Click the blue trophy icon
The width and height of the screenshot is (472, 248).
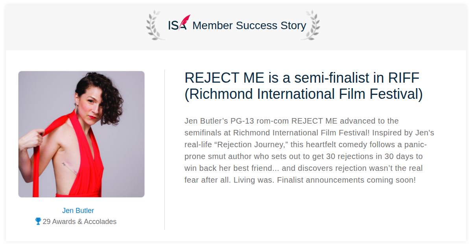click(x=38, y=221)
